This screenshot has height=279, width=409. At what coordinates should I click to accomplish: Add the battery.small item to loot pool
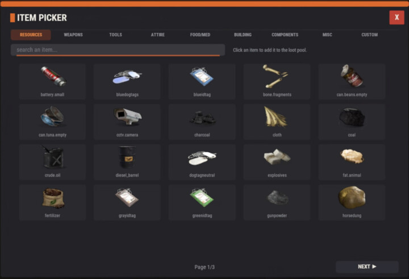(52, 81)
